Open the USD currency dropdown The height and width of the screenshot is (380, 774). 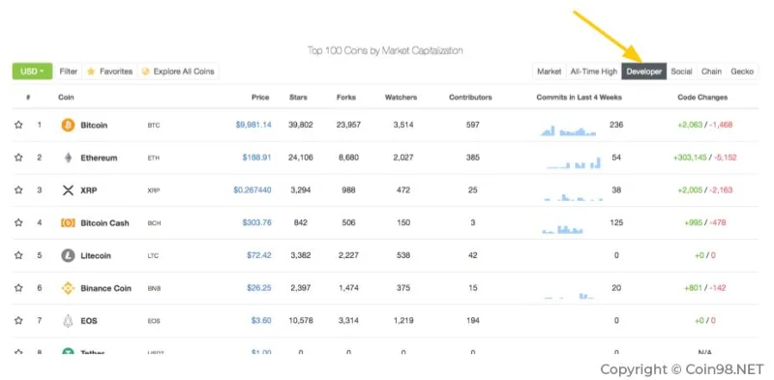(32, 71)
